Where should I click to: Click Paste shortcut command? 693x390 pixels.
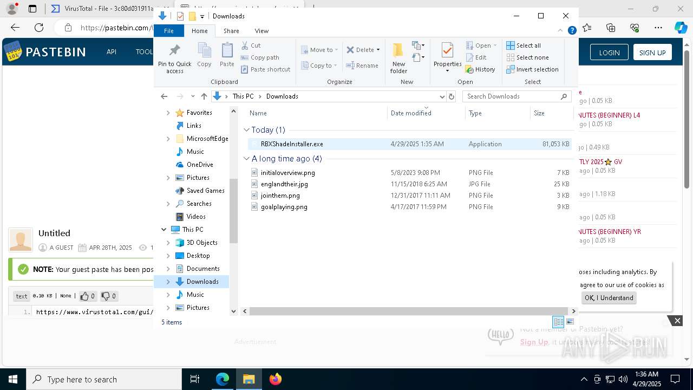pos(265,69)
